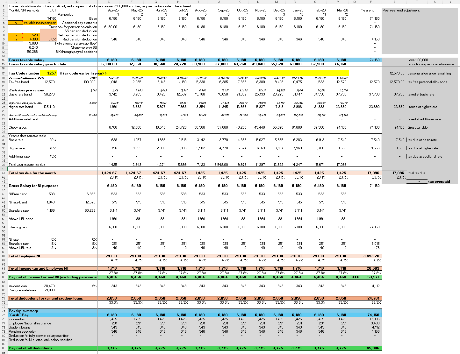Select the 'BIK through payroll additions' label
Image resolution: width=460 pixels, height=354 pixels.
76,52
